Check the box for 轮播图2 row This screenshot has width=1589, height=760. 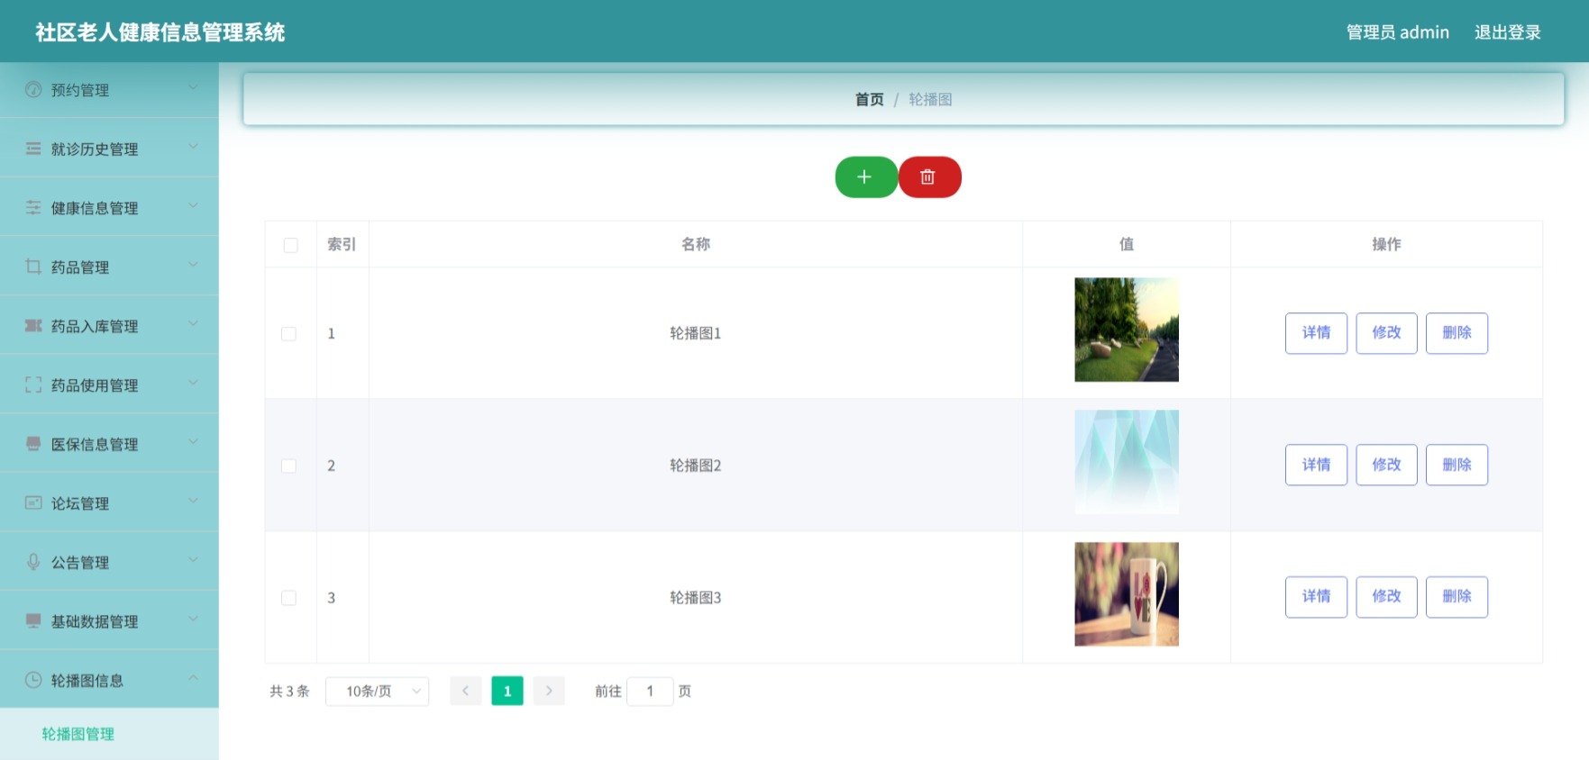pos(288,466)
